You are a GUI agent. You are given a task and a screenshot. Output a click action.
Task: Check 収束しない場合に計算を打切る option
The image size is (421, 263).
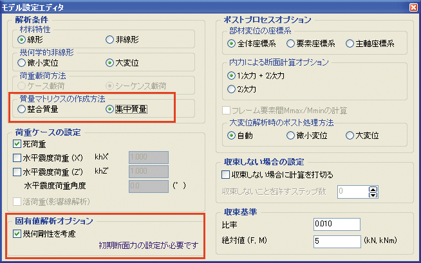225,174
